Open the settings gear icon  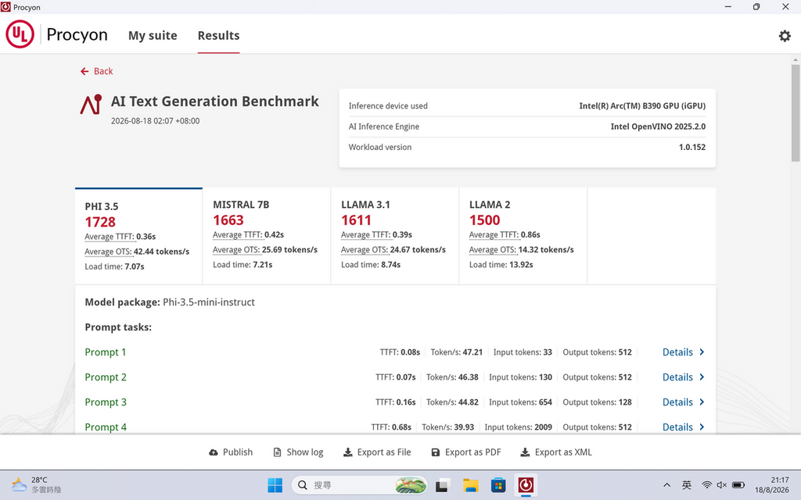784,36
